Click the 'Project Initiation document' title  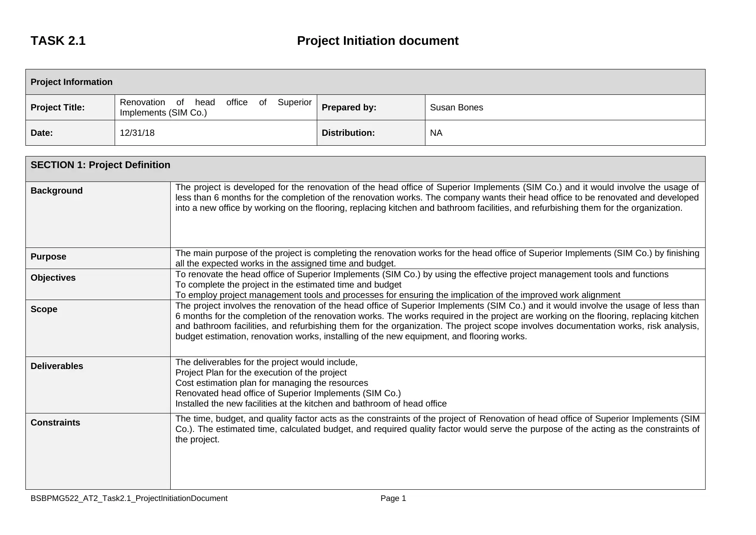[378, 41]
